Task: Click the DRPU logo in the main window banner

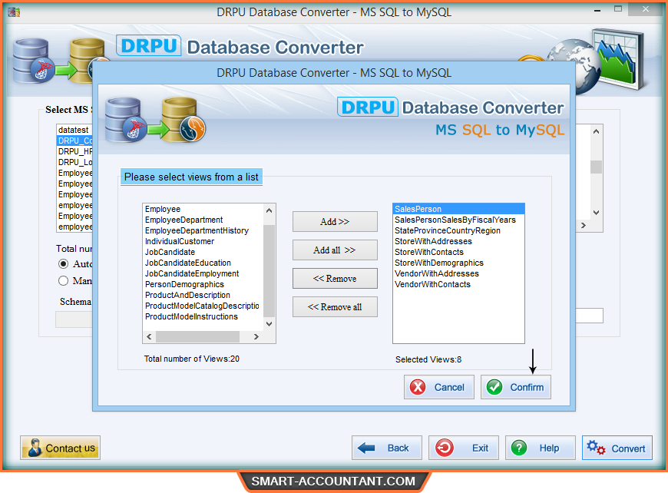Action: tap(148, 45)
